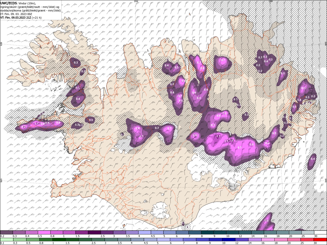Click the '0.2' label under the top legend row
Screen dimensions: 327x245
tap(2, 236)
